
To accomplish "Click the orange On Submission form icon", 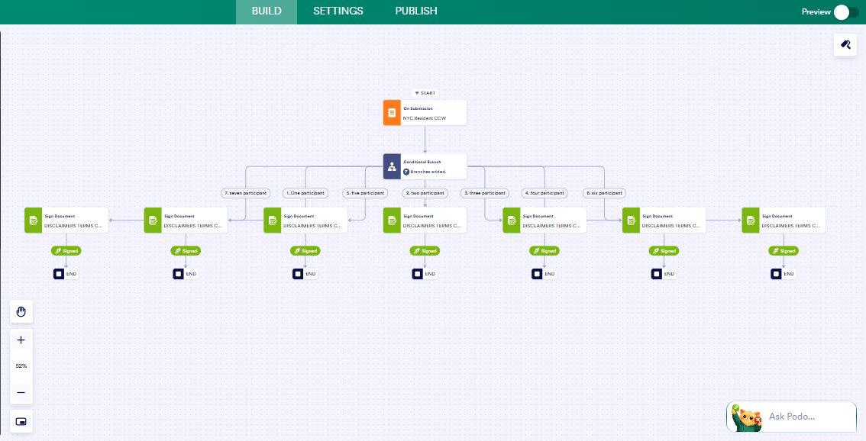I will click(x=392, y=113).
